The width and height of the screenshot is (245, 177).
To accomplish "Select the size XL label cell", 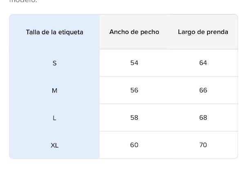I will pos(54,145).
